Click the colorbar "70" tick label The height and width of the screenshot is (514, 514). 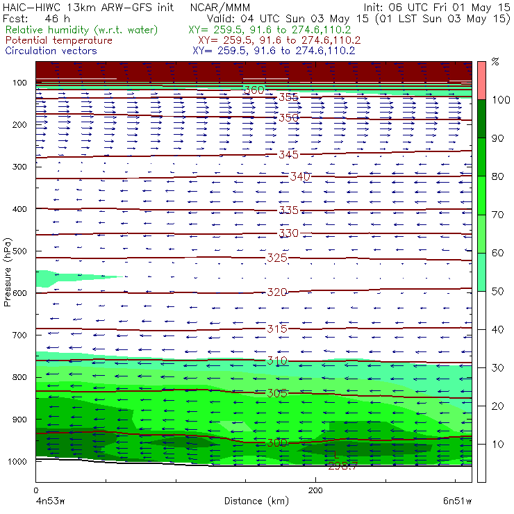click(x=497, y=215)
